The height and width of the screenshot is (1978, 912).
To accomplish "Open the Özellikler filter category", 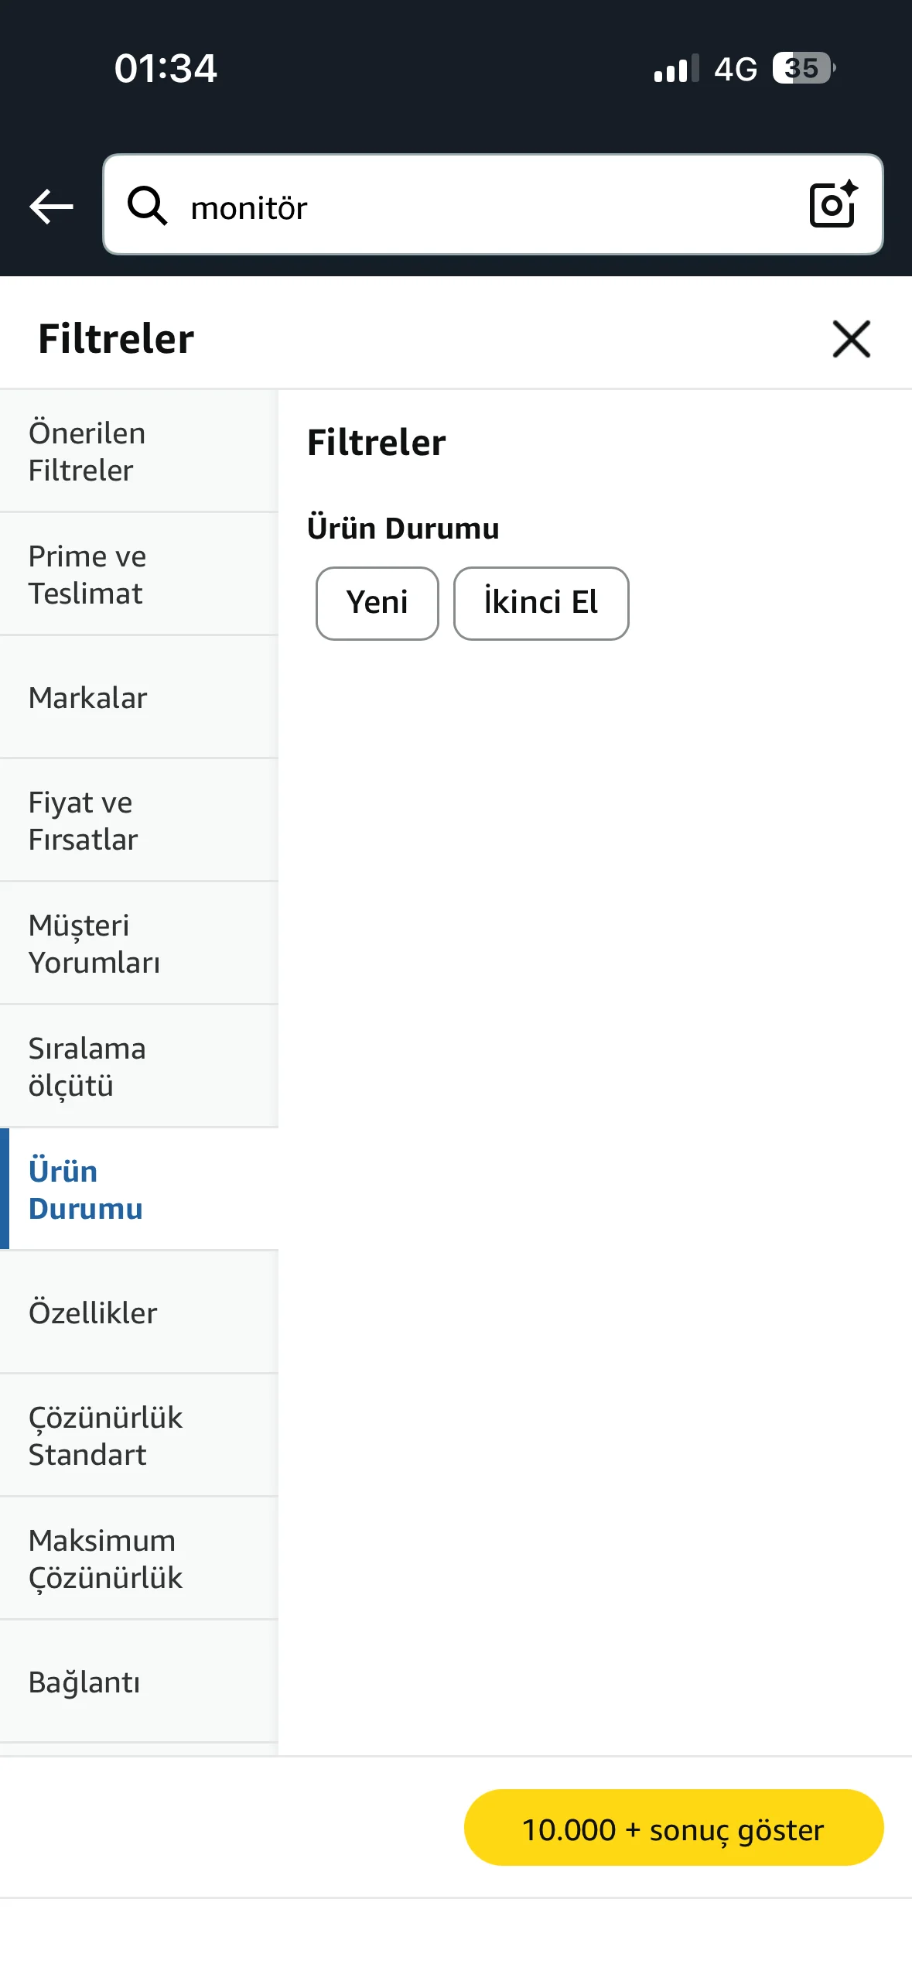I will tap(139, 1312).
